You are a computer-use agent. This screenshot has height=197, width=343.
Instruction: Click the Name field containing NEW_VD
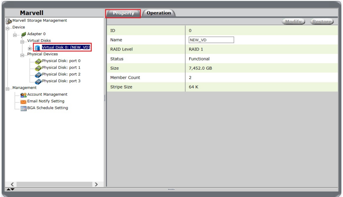(x=211, y=40)
